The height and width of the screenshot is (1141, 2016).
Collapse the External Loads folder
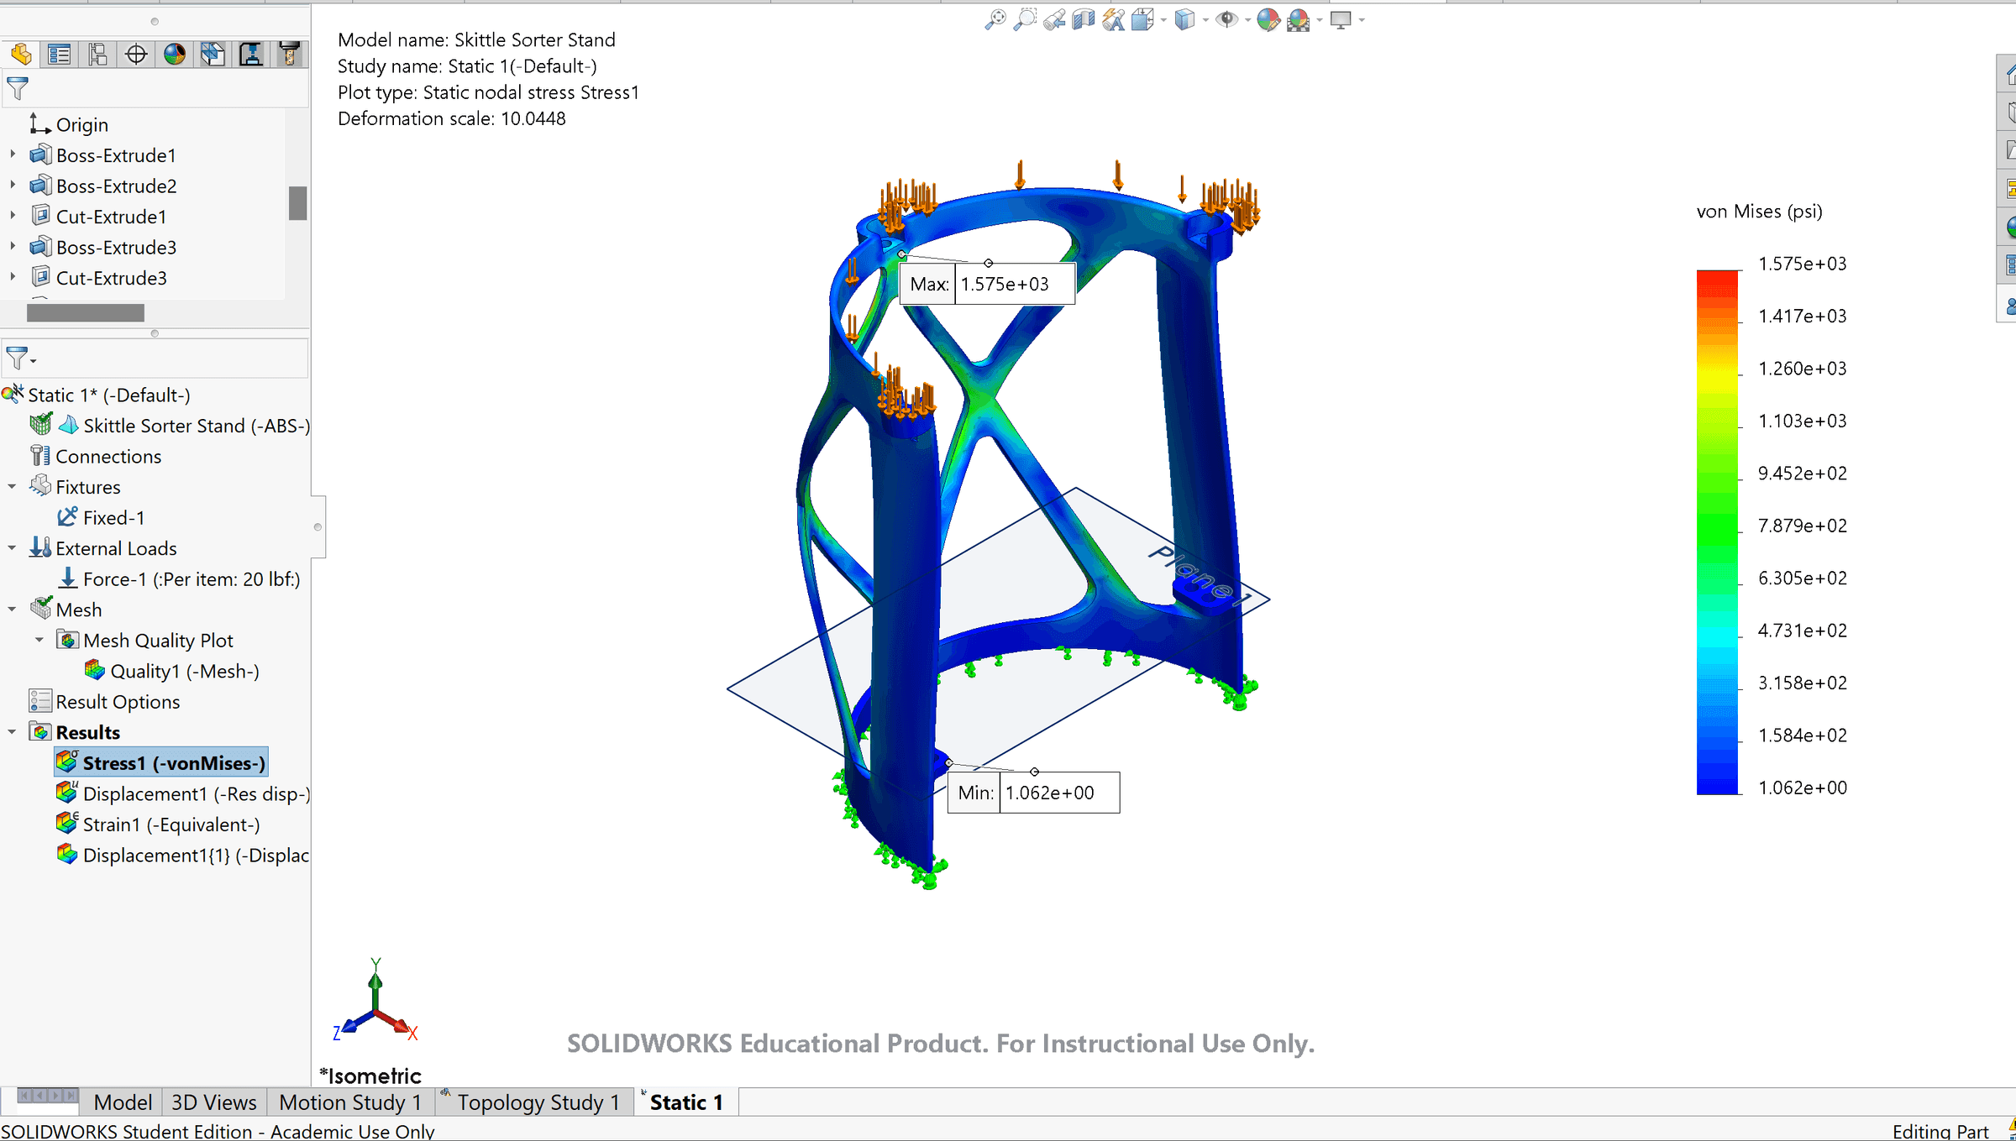click(12, 547)
